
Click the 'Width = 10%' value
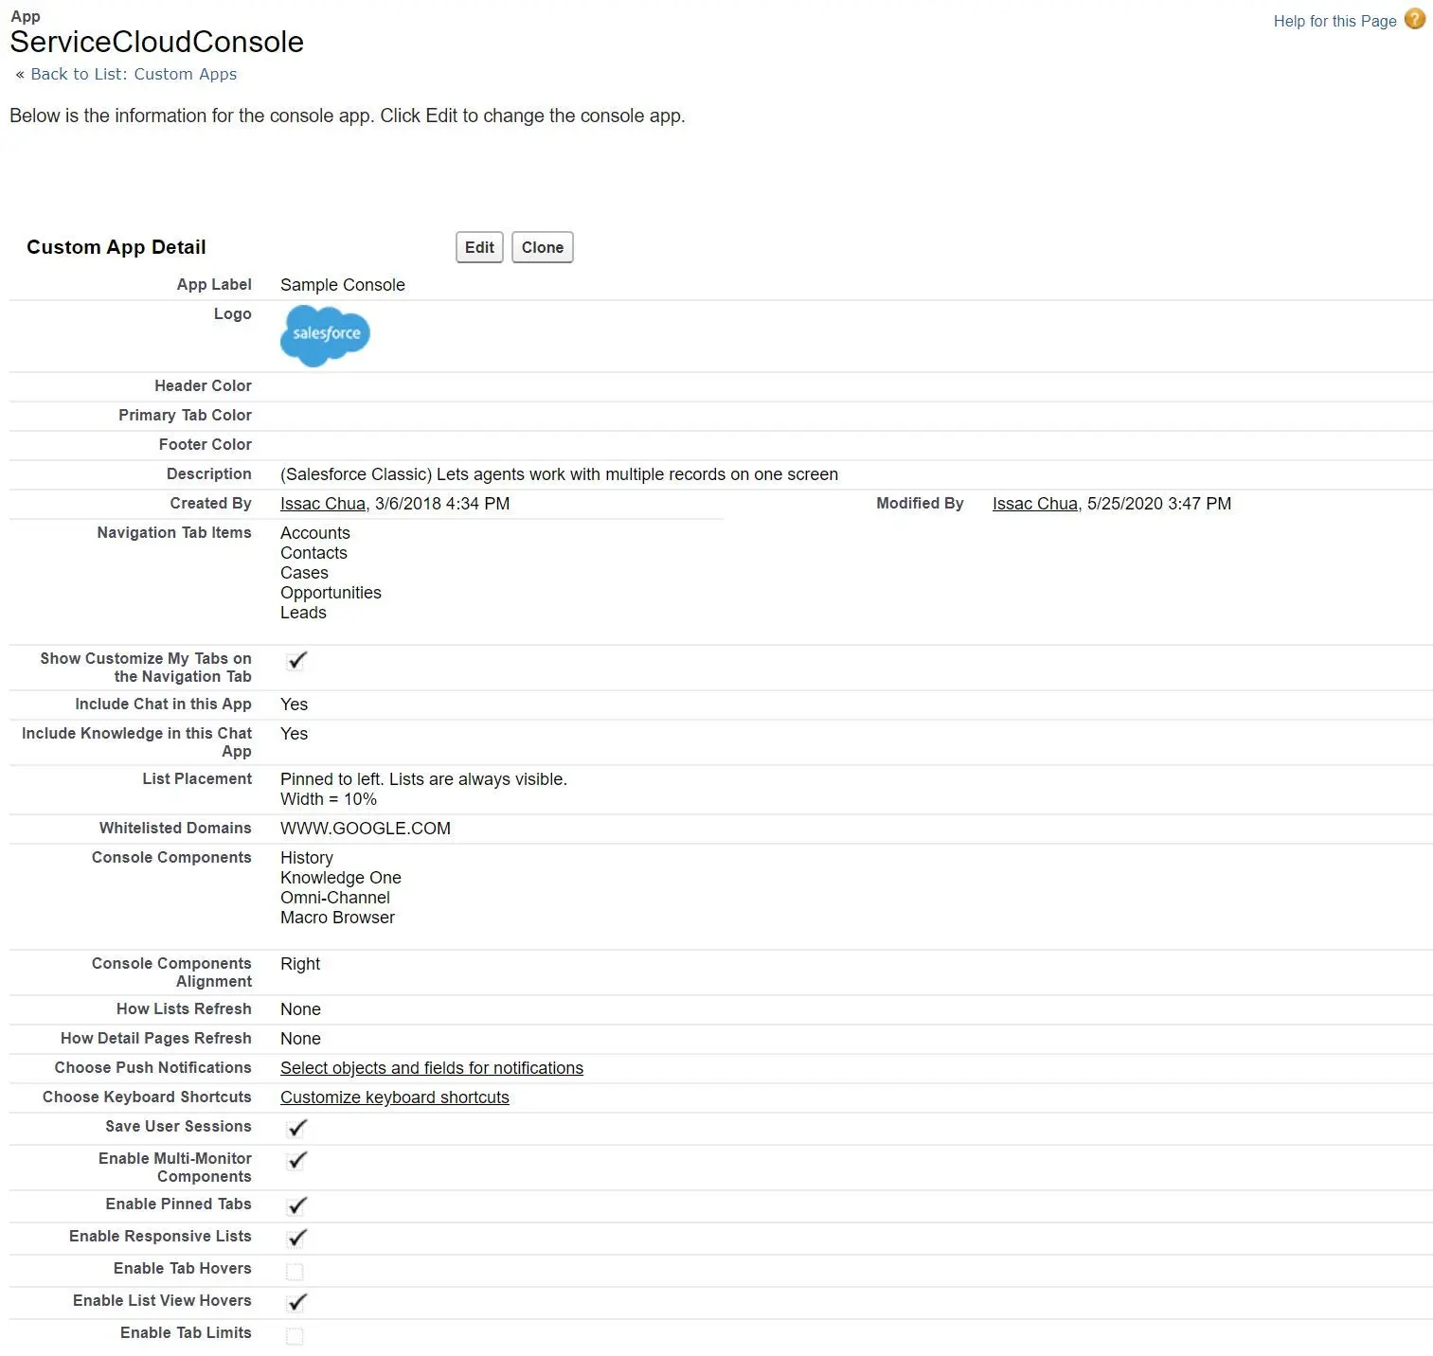click(x=328, y=799)
